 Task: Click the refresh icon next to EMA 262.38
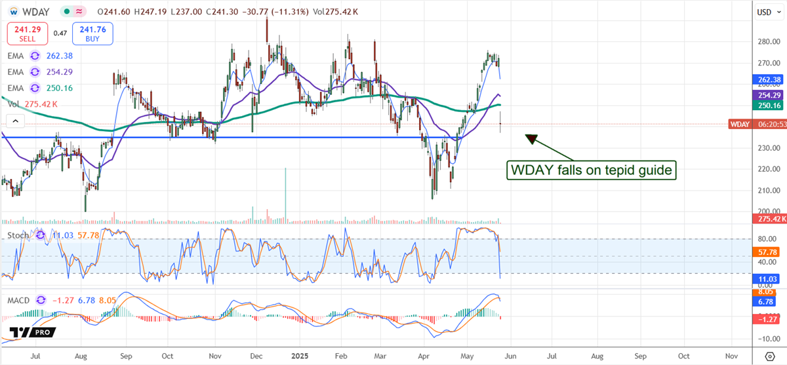click(35, 56)
